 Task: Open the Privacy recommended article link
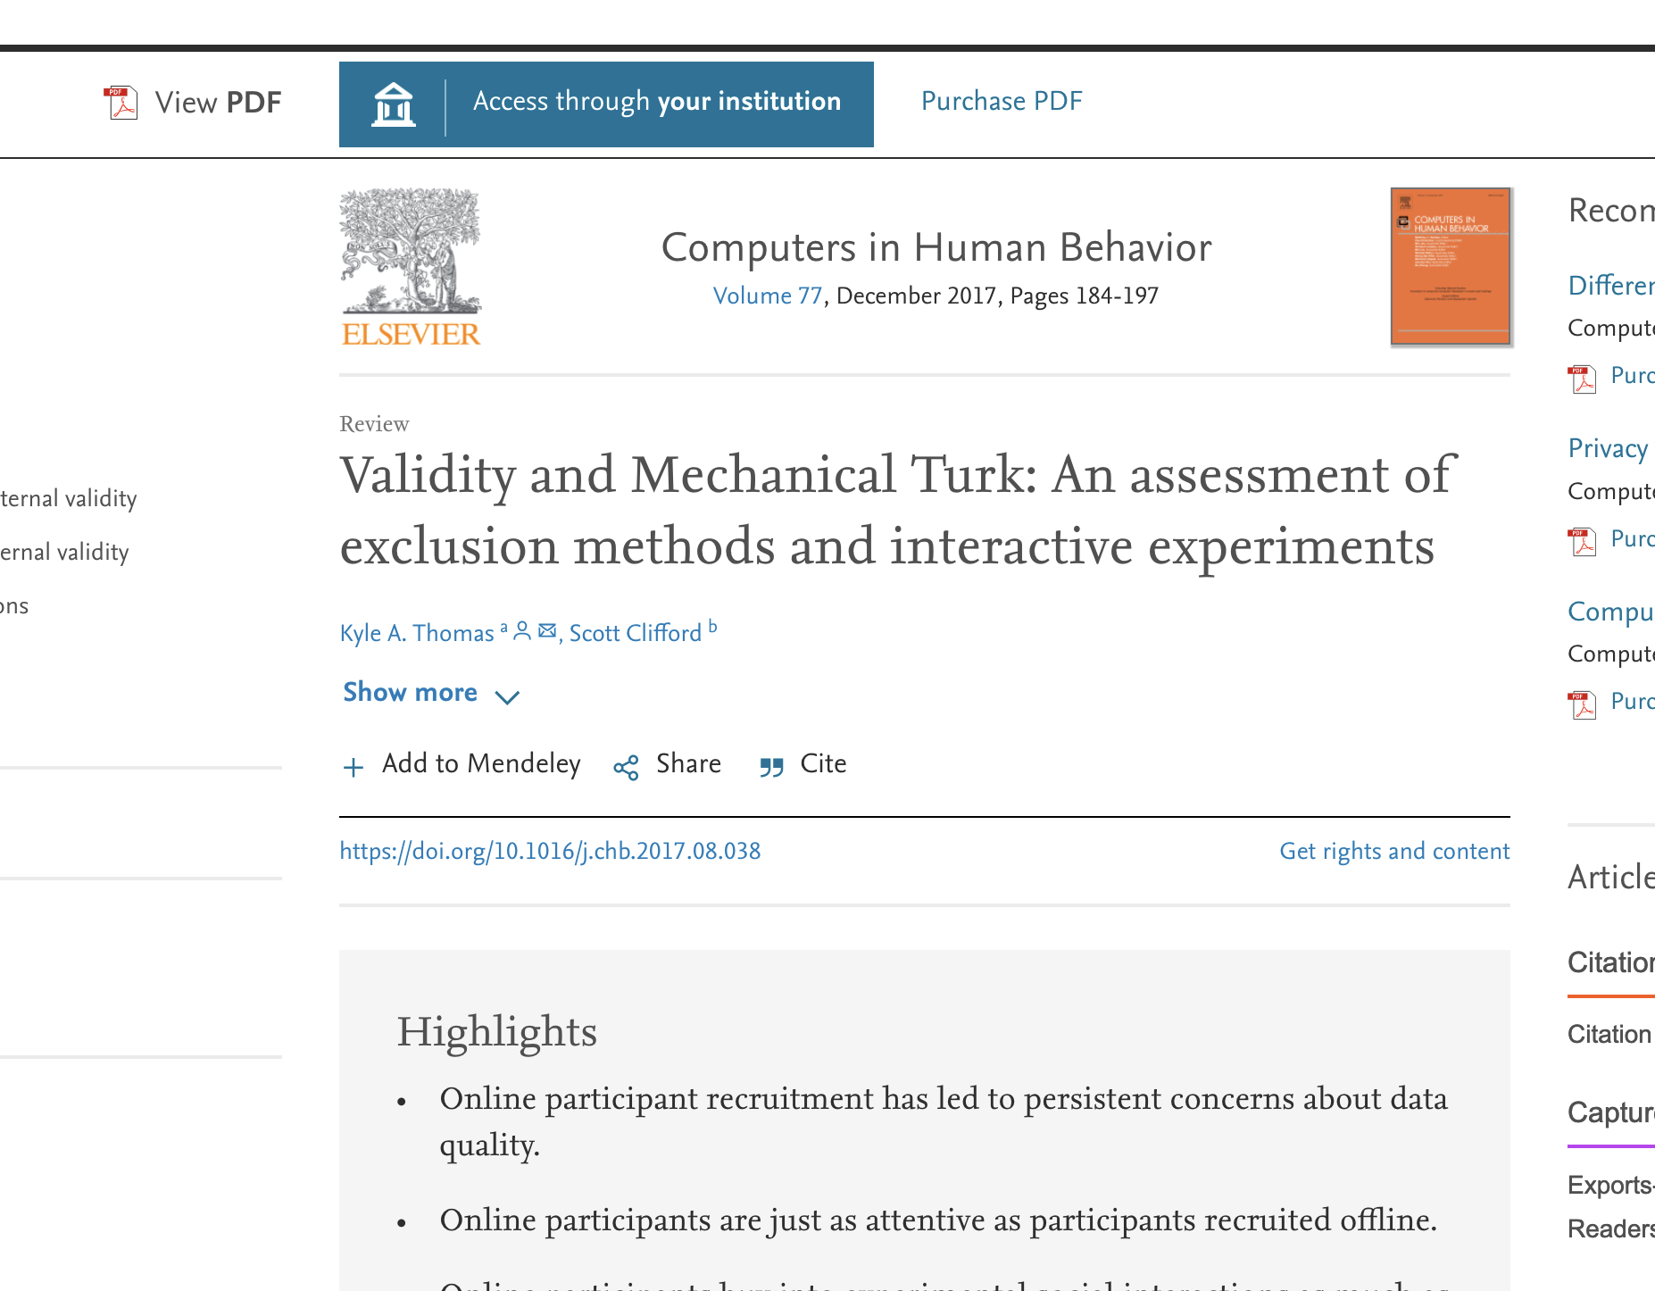coord(1608,448)
